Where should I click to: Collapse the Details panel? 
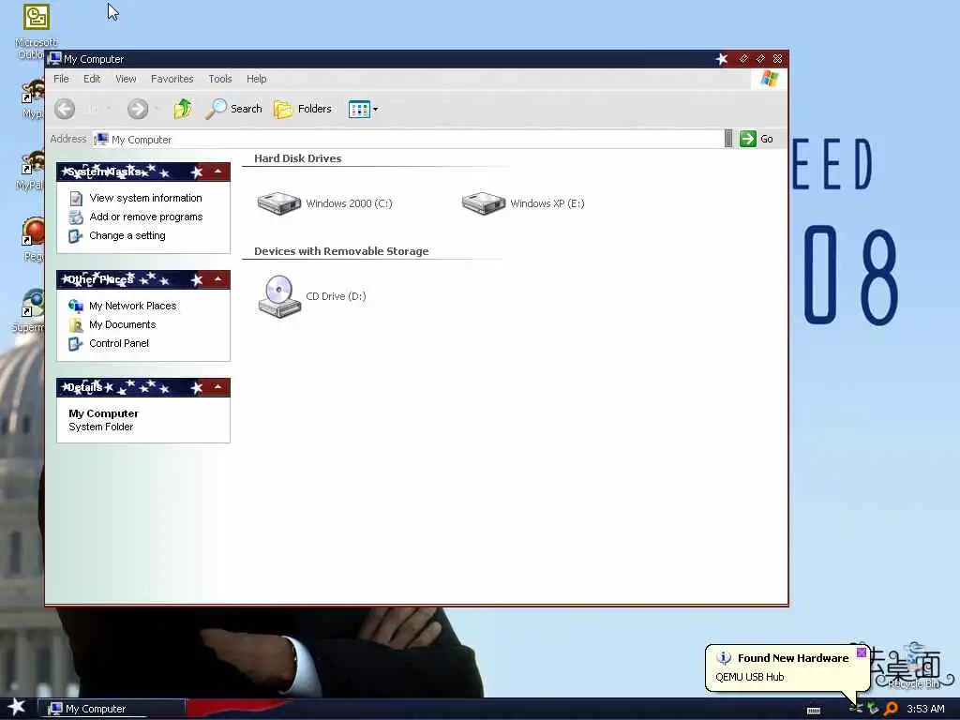tap(217, 387)
